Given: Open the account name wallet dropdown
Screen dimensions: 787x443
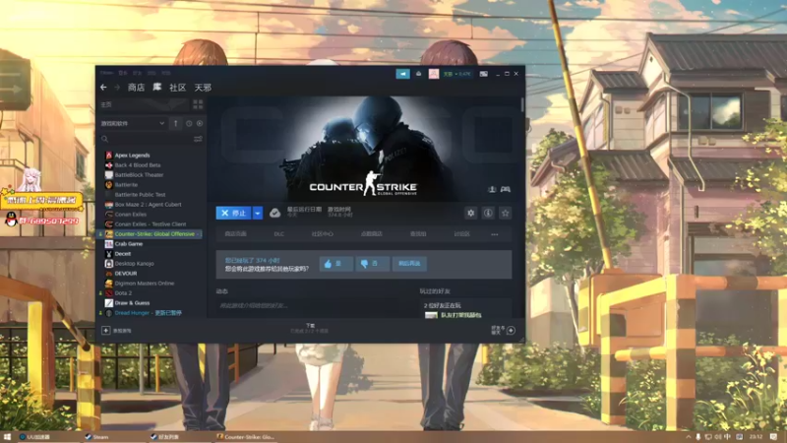Looking at the screenshot, I should point(456,74).
